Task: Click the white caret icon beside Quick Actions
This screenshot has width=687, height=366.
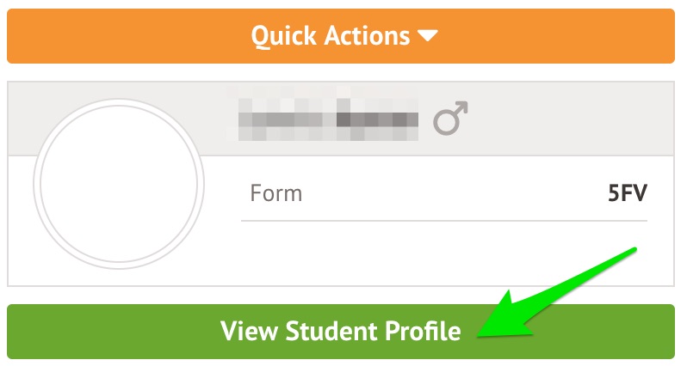Action: pyautogui.click(x=428, y=36)
